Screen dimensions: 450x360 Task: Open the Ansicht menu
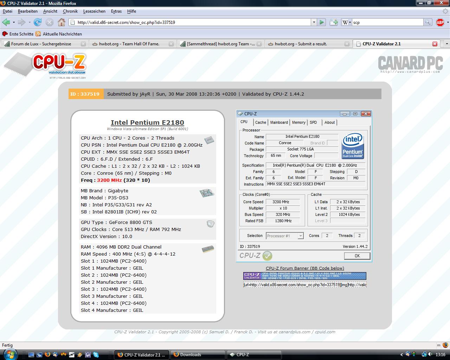(x=50, y=11)
